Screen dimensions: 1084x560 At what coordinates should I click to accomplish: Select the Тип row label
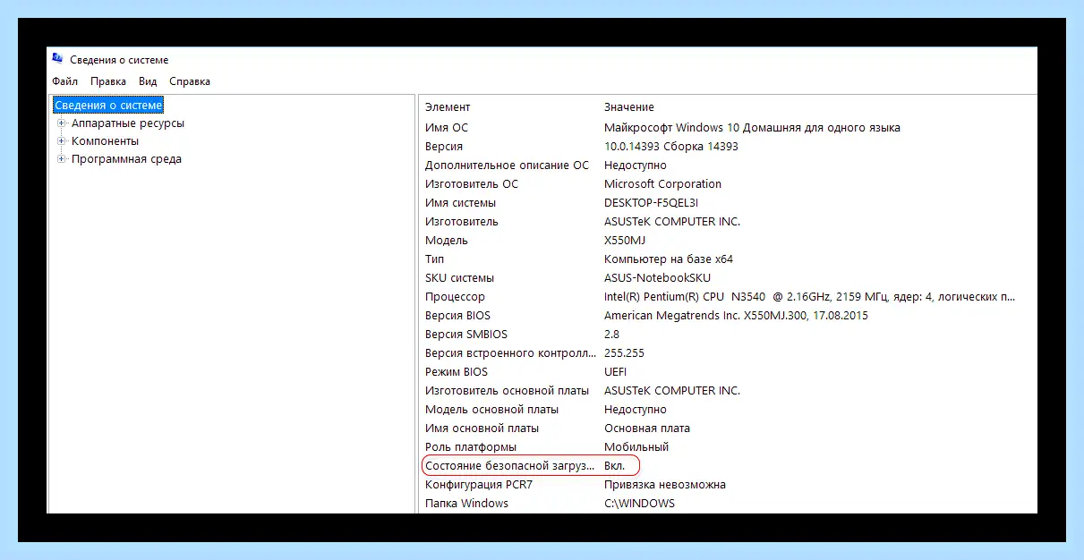tap(434, 259)
